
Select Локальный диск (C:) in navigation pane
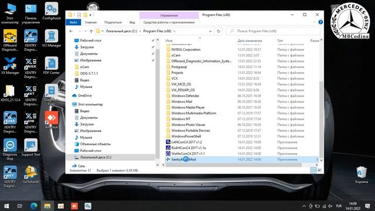pyautogui.click(x=96, y=157)
